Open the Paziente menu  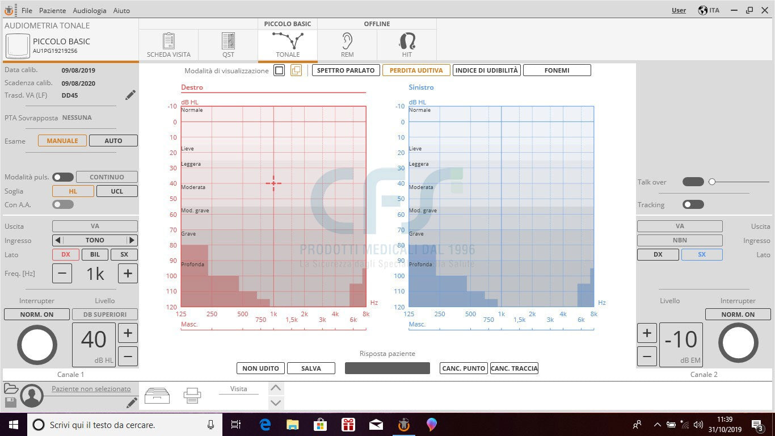(x=52, y=10)
